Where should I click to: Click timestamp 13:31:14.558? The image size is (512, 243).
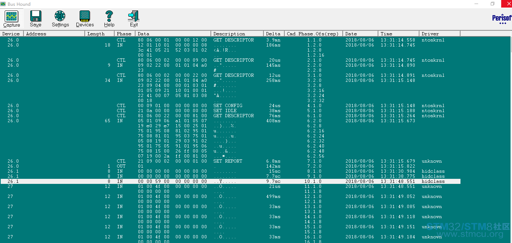click(x=398, y=40)
